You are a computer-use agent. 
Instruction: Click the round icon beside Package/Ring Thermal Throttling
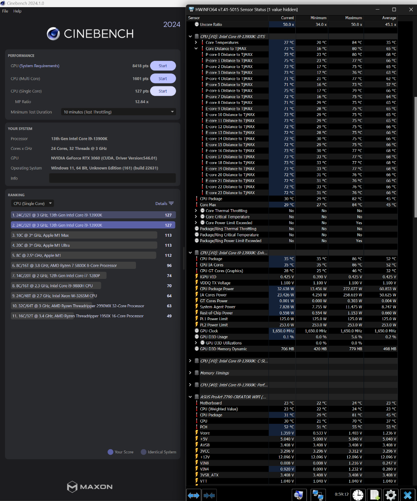[197, 229]
